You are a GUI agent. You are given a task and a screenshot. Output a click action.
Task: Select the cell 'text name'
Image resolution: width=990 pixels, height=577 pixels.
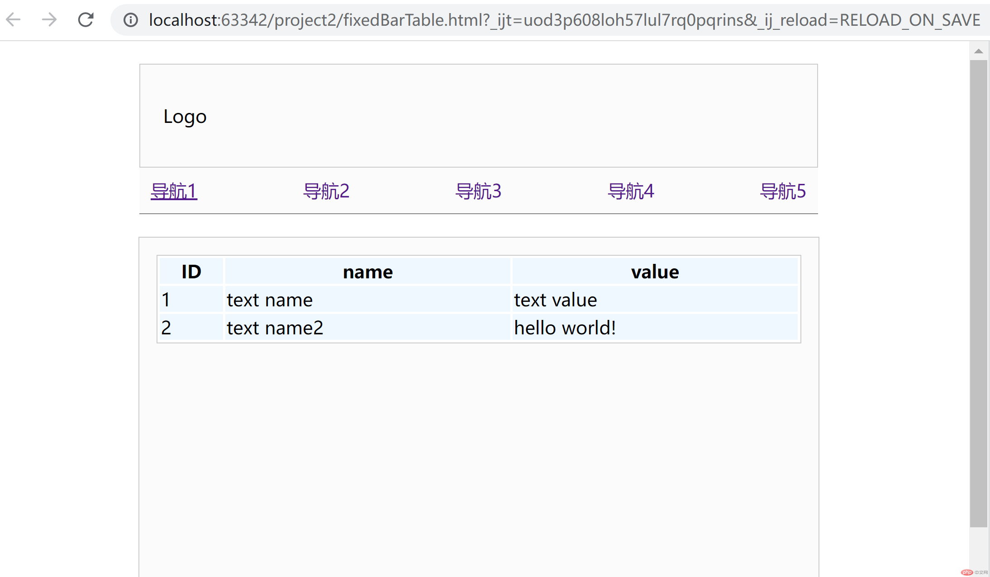368,300
